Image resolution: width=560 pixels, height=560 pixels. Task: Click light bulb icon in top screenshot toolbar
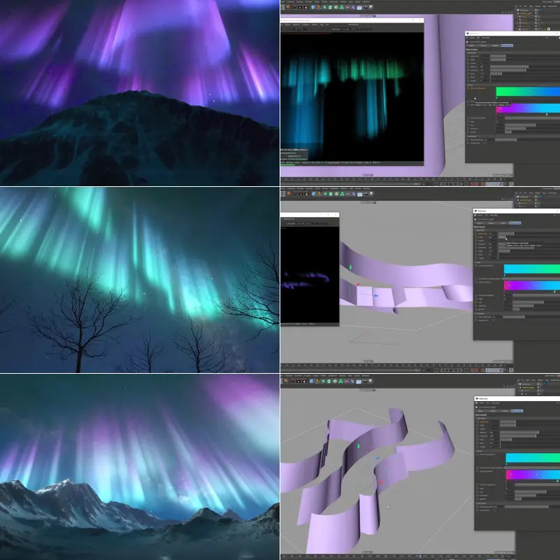(x=371, y=7)
